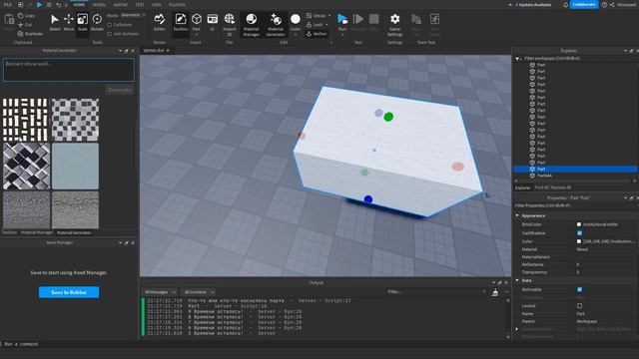Click the BrickColor white swatch
Screen dimensions: 639x359
pos(579,224)
